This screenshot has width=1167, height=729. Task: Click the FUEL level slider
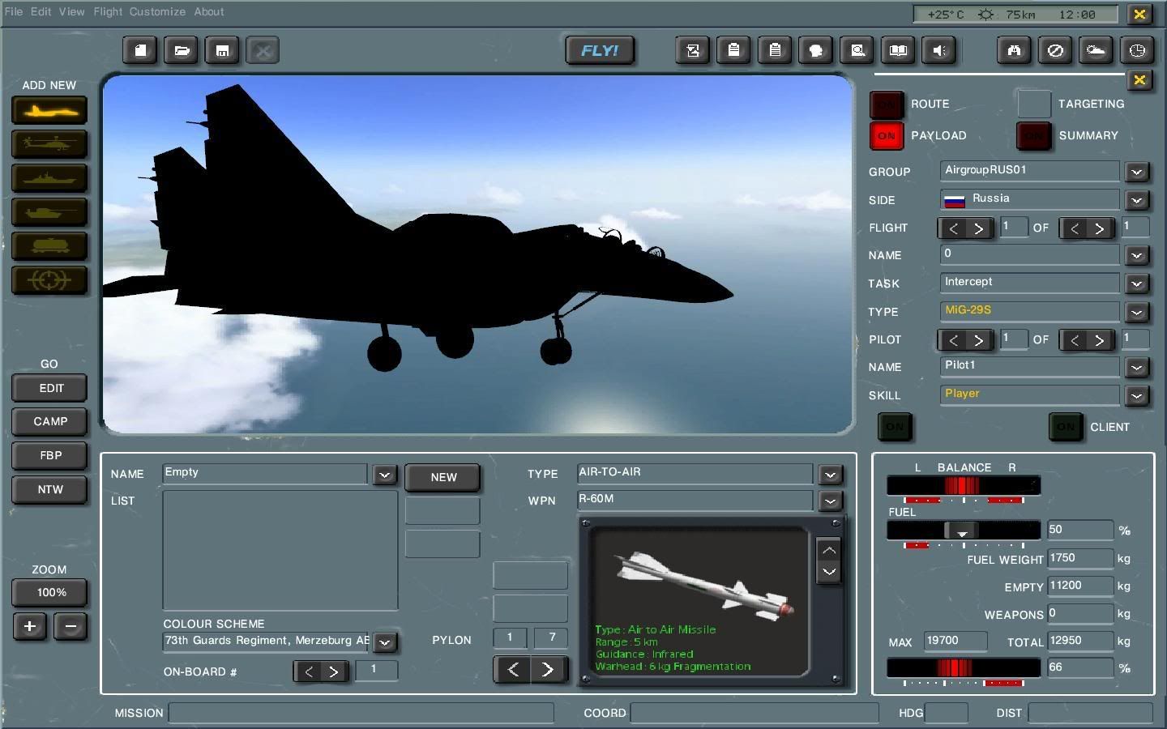[x=962, y=531]
